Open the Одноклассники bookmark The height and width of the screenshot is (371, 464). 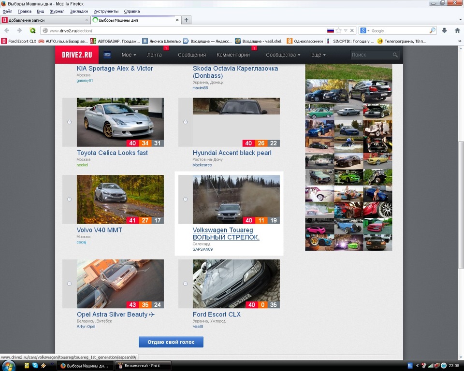click(x=305, y=41)
